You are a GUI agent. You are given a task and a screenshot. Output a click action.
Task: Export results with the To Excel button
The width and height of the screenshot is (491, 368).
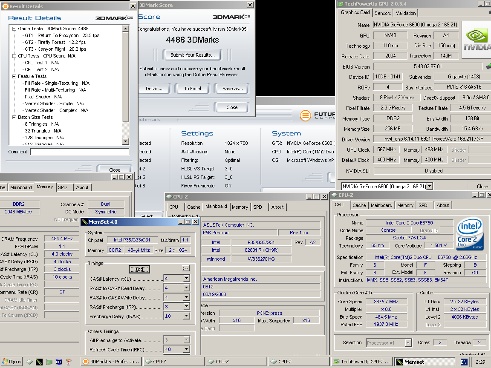(193, 89)
